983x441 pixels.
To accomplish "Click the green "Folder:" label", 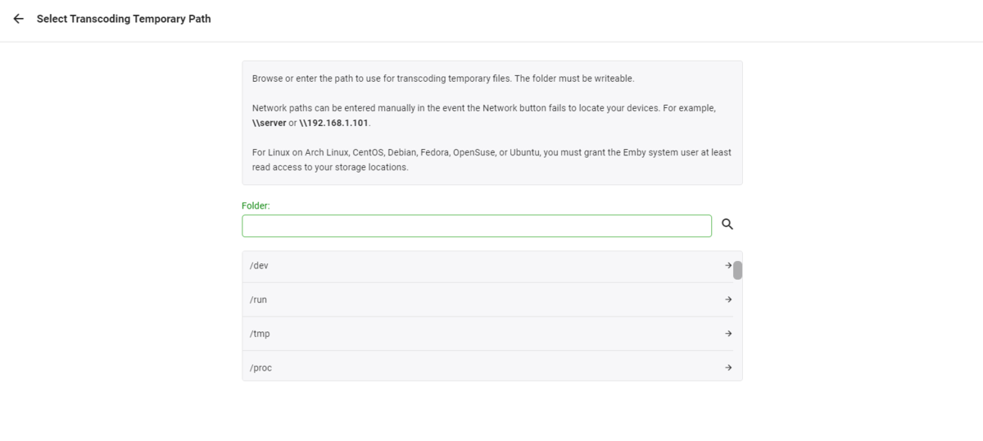I will (256, 206).
